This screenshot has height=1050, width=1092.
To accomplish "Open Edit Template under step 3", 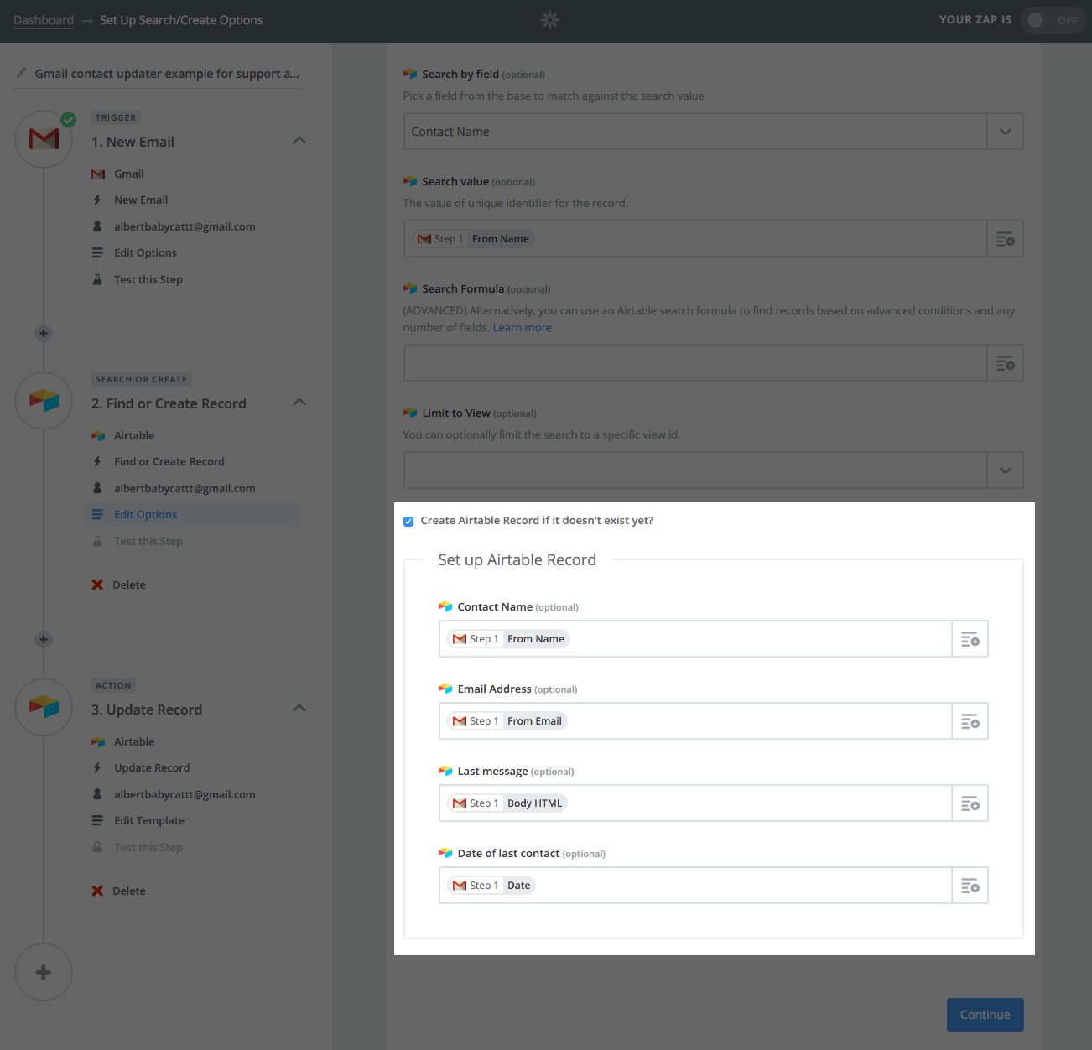I will click(149, 820).
